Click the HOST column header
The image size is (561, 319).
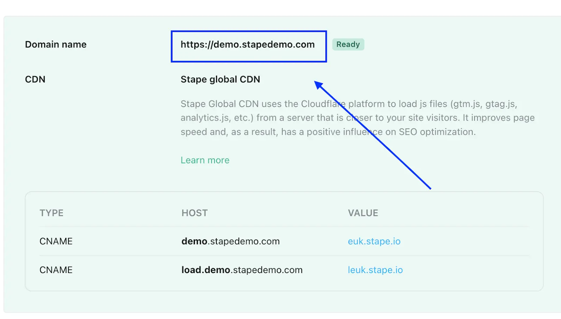195,213
